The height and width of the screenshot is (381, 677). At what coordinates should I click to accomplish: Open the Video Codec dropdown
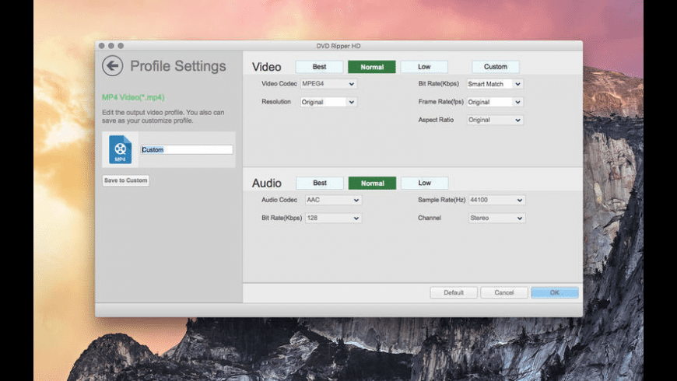click(328, 84)
